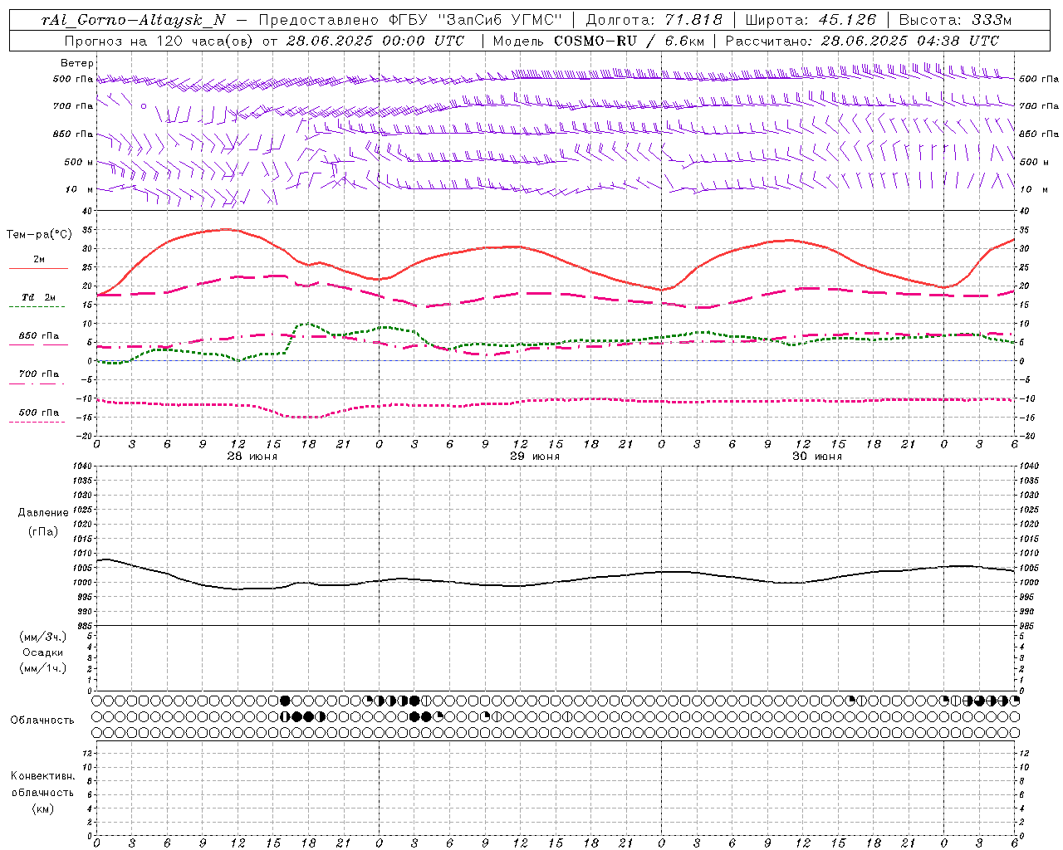Select the Долгота: 71.818 value
Viewport: 1063px width, 850px height.
pos(654,20)
